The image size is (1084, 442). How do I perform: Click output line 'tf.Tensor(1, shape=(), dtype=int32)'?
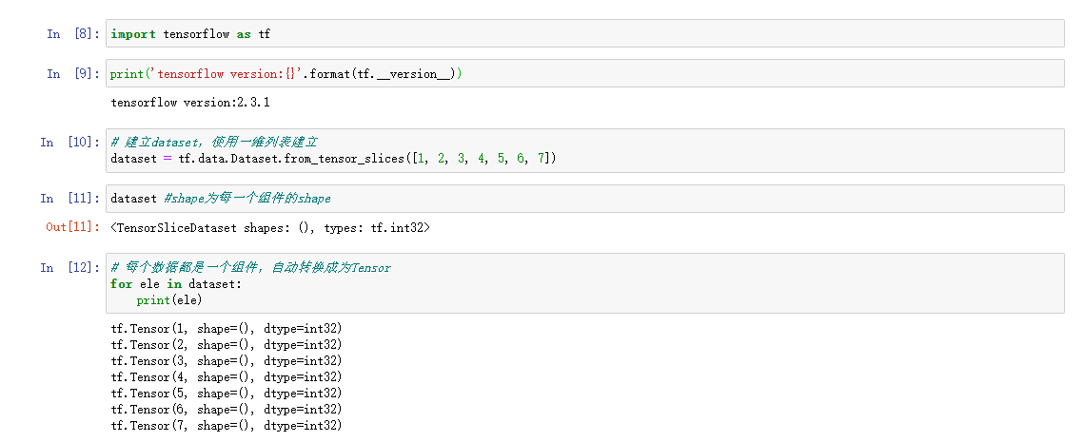[x=227, y=329]
